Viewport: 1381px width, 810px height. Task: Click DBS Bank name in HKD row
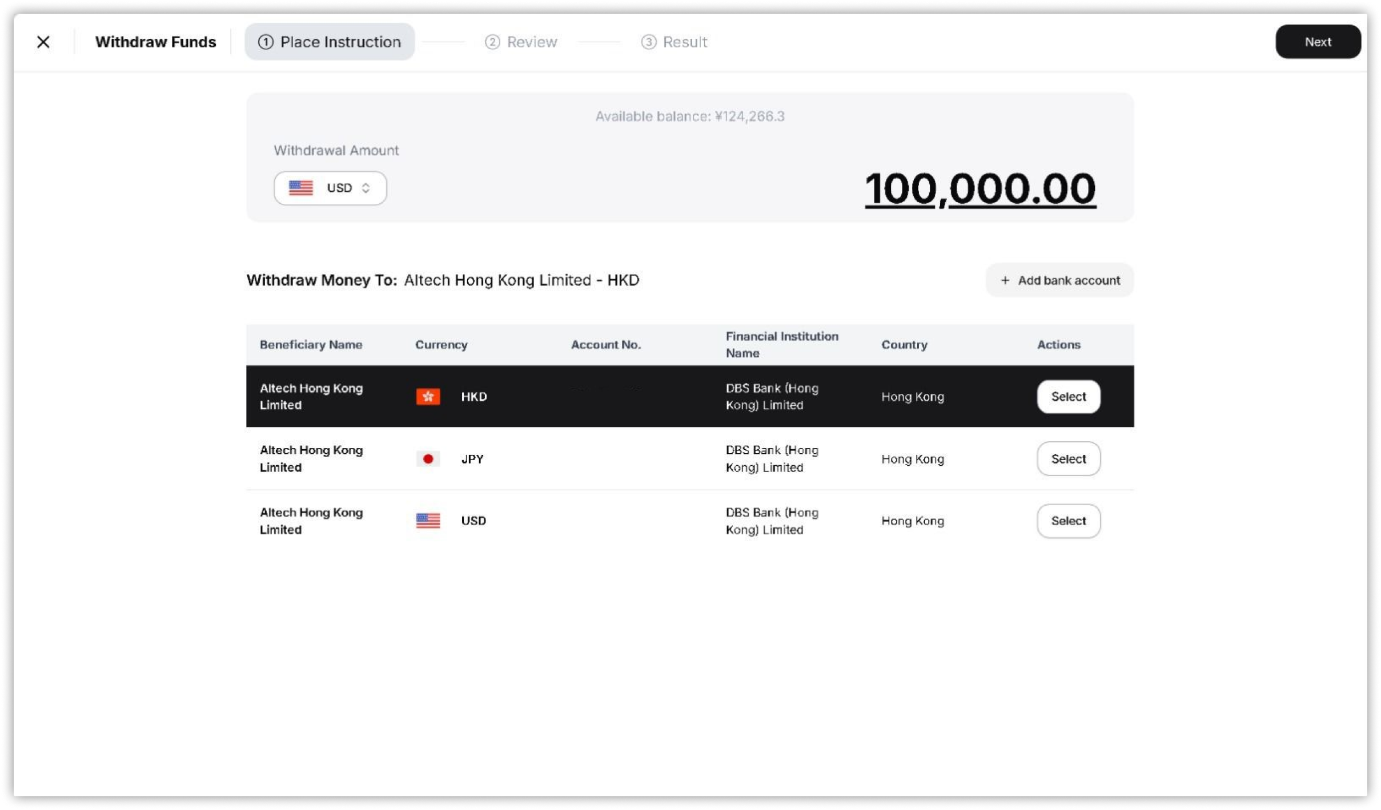772,397
